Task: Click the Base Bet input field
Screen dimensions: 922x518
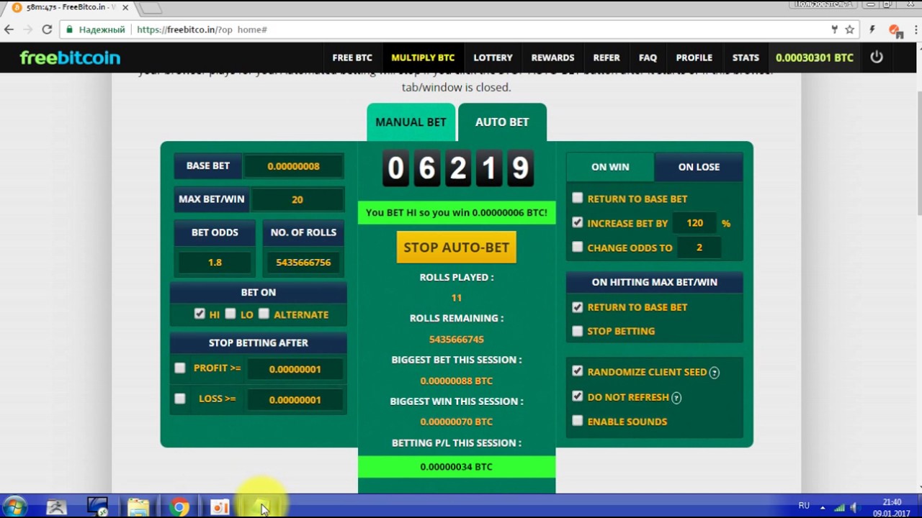Action: point(293,166)
